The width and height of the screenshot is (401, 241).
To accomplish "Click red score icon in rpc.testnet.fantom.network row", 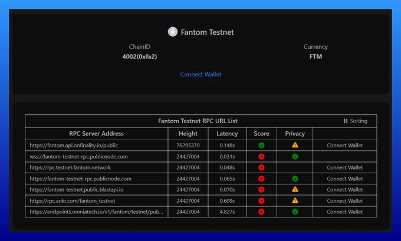I will tap(261, 168).
